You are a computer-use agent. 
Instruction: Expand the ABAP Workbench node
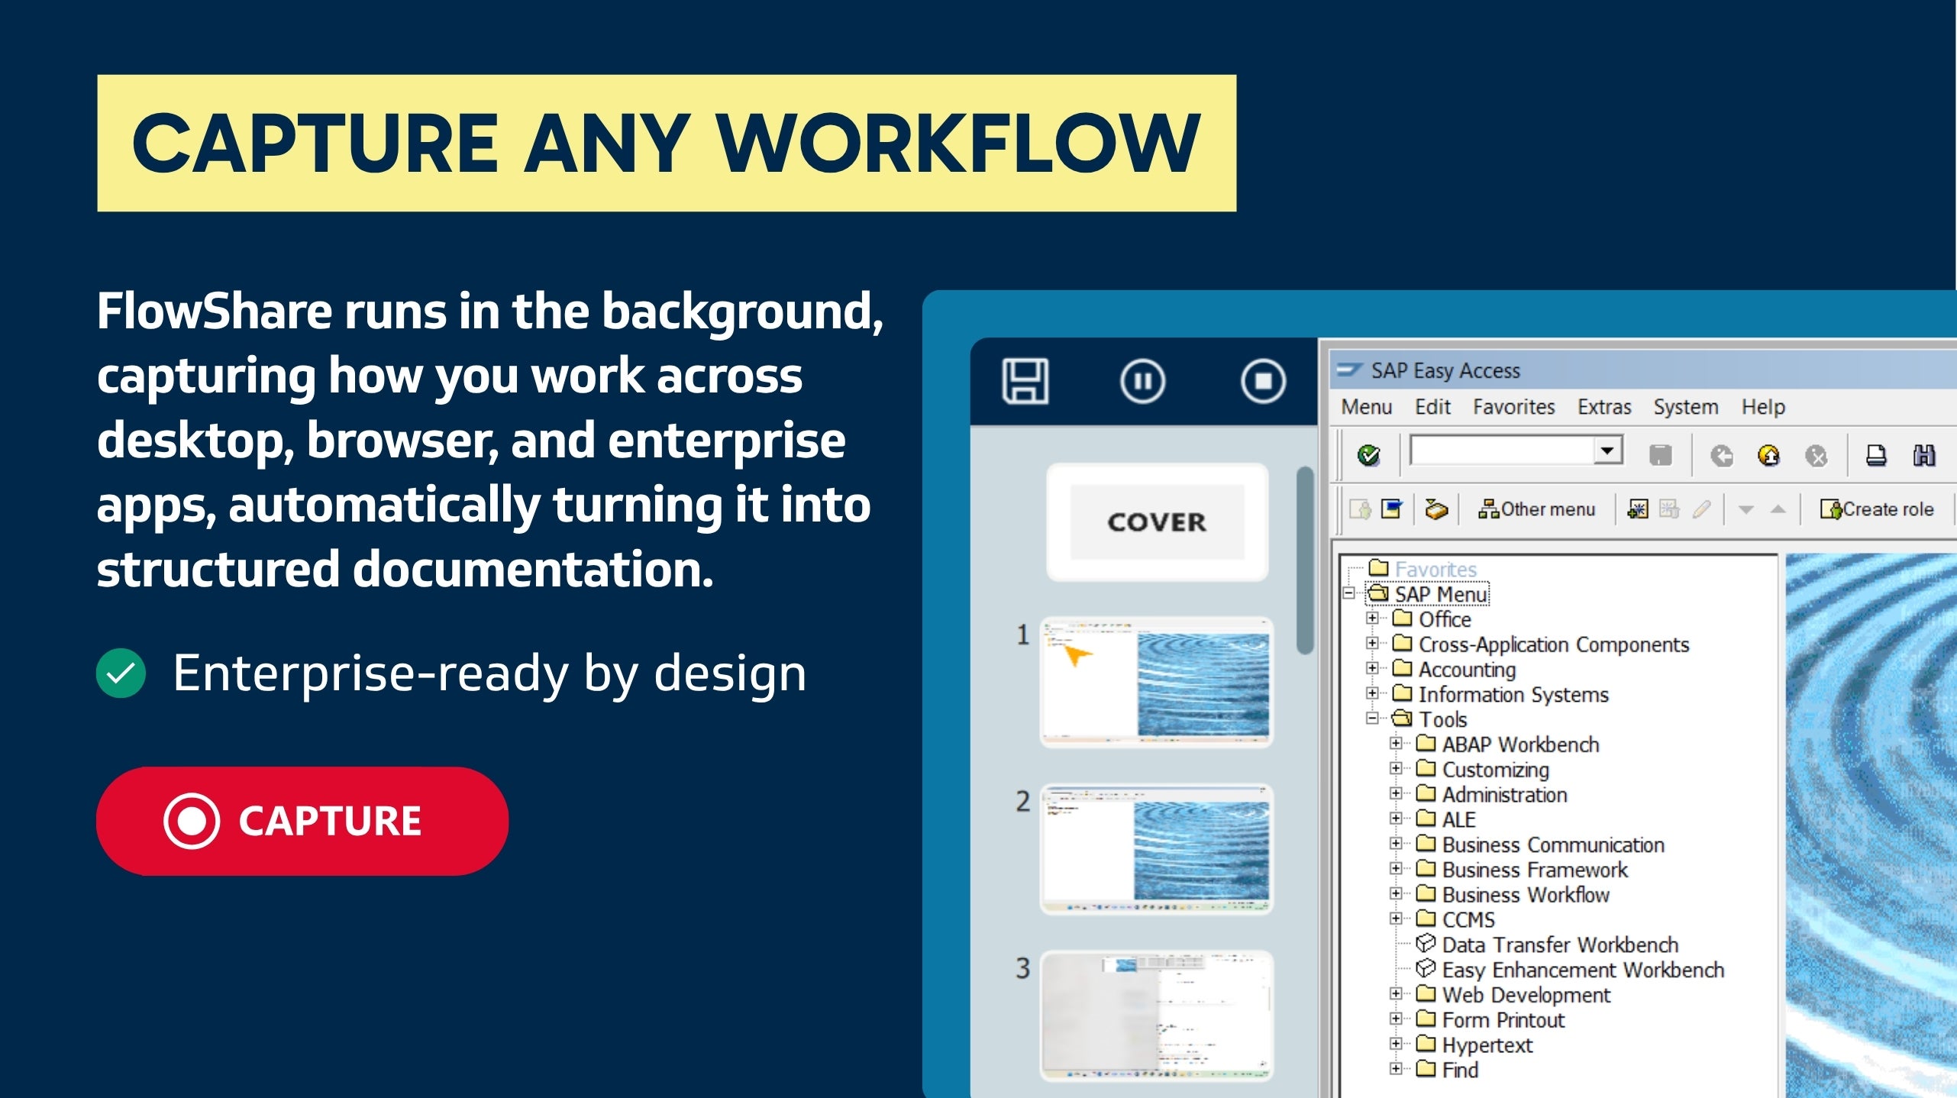pyautogui.click(x=1396, y=743)
